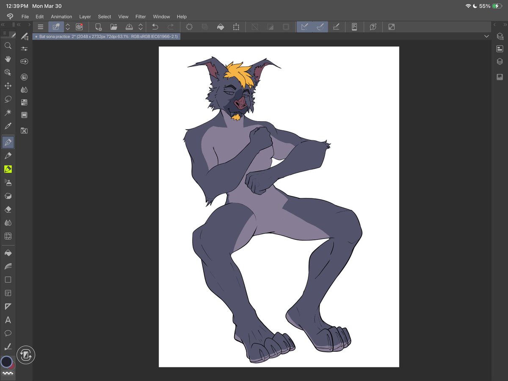Select the yellow-highlighted Brush tool
This screenshot has height=381, width=508.
[8, 169]
